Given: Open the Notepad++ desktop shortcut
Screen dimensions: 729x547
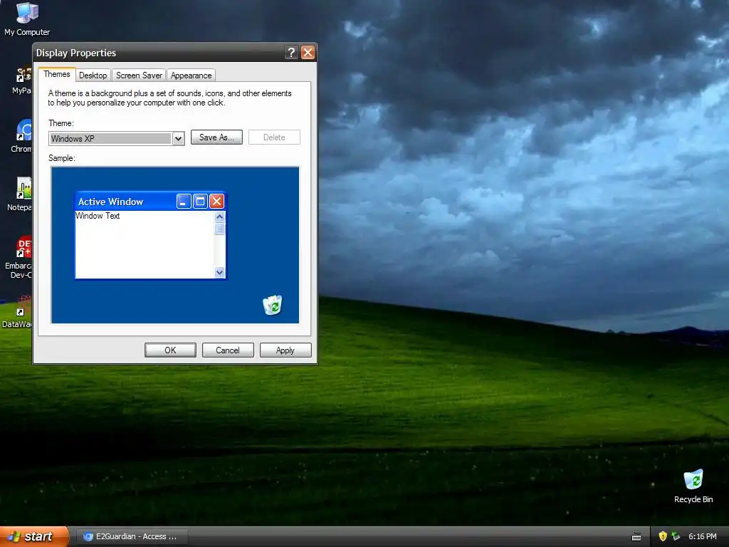Looking at the screenshot, I should point(21,194).
